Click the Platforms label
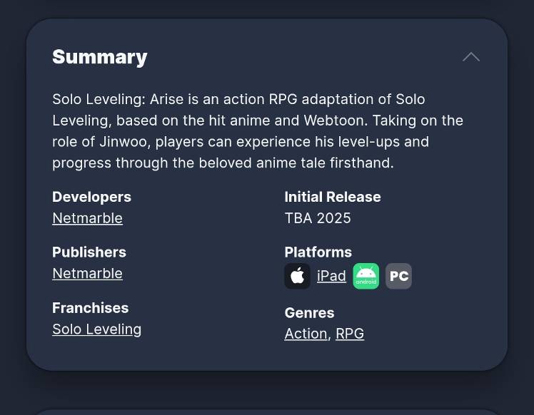The height and width of the screenshot is (415, 534). pos(318,252)
